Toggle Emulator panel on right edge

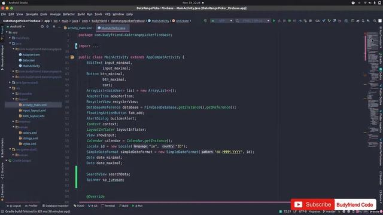(381, 177)
